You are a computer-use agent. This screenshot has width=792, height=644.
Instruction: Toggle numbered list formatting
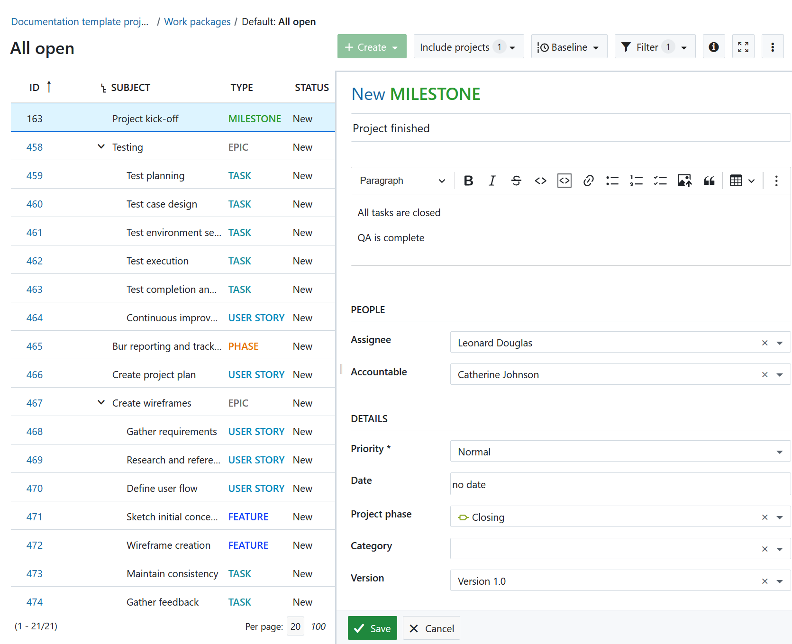click(x=636, y=181)
